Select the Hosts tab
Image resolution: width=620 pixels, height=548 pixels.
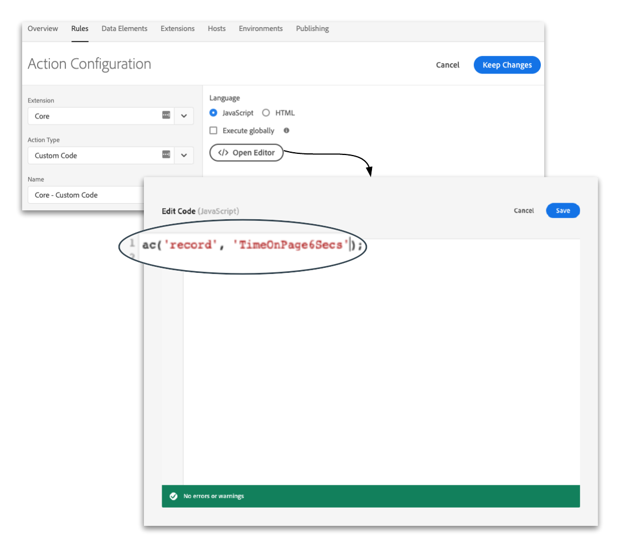[x=216, y=28]
